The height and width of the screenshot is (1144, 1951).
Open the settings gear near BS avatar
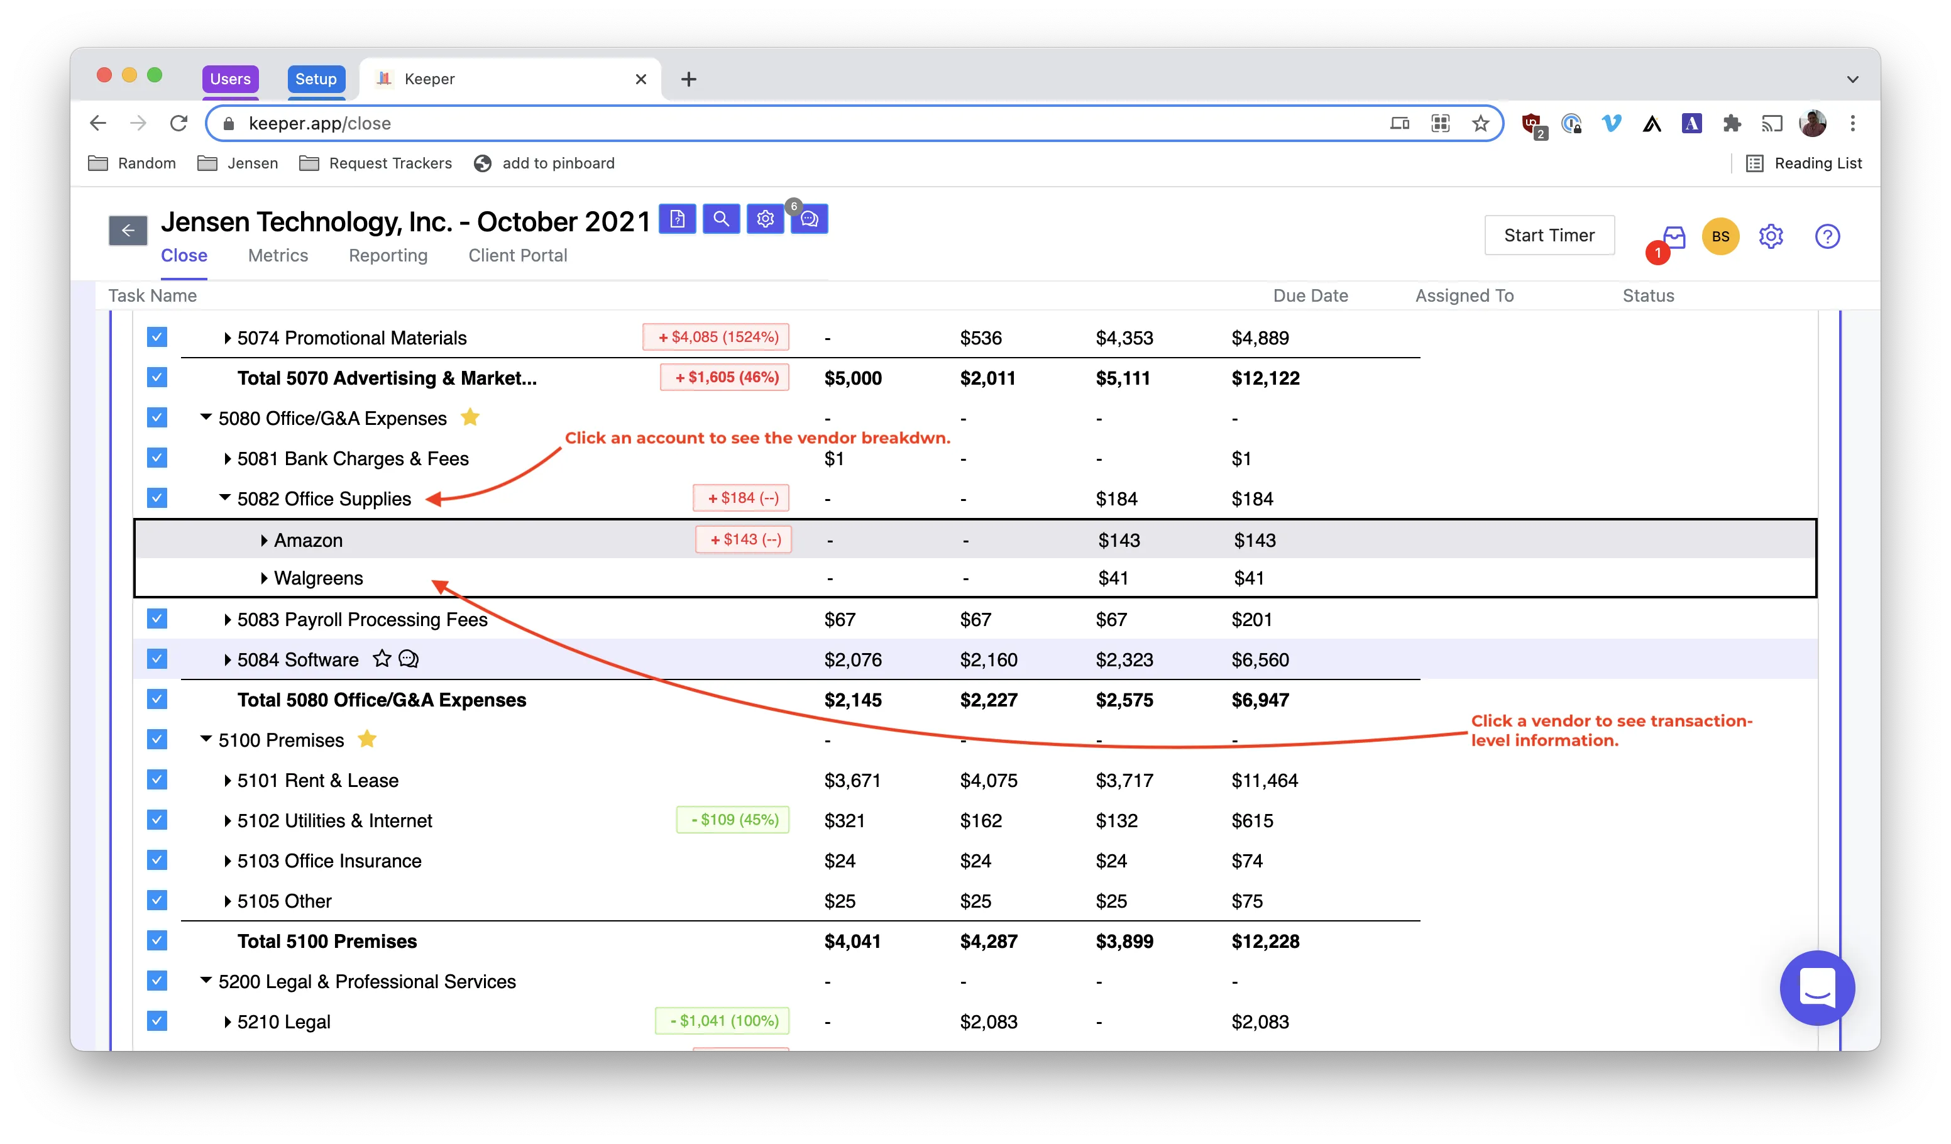(x=1771, y=236)
